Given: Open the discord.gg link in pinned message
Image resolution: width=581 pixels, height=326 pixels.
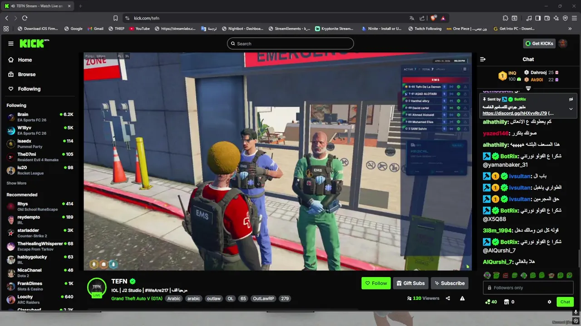Looking at the screenshot, I should (515, 114).
